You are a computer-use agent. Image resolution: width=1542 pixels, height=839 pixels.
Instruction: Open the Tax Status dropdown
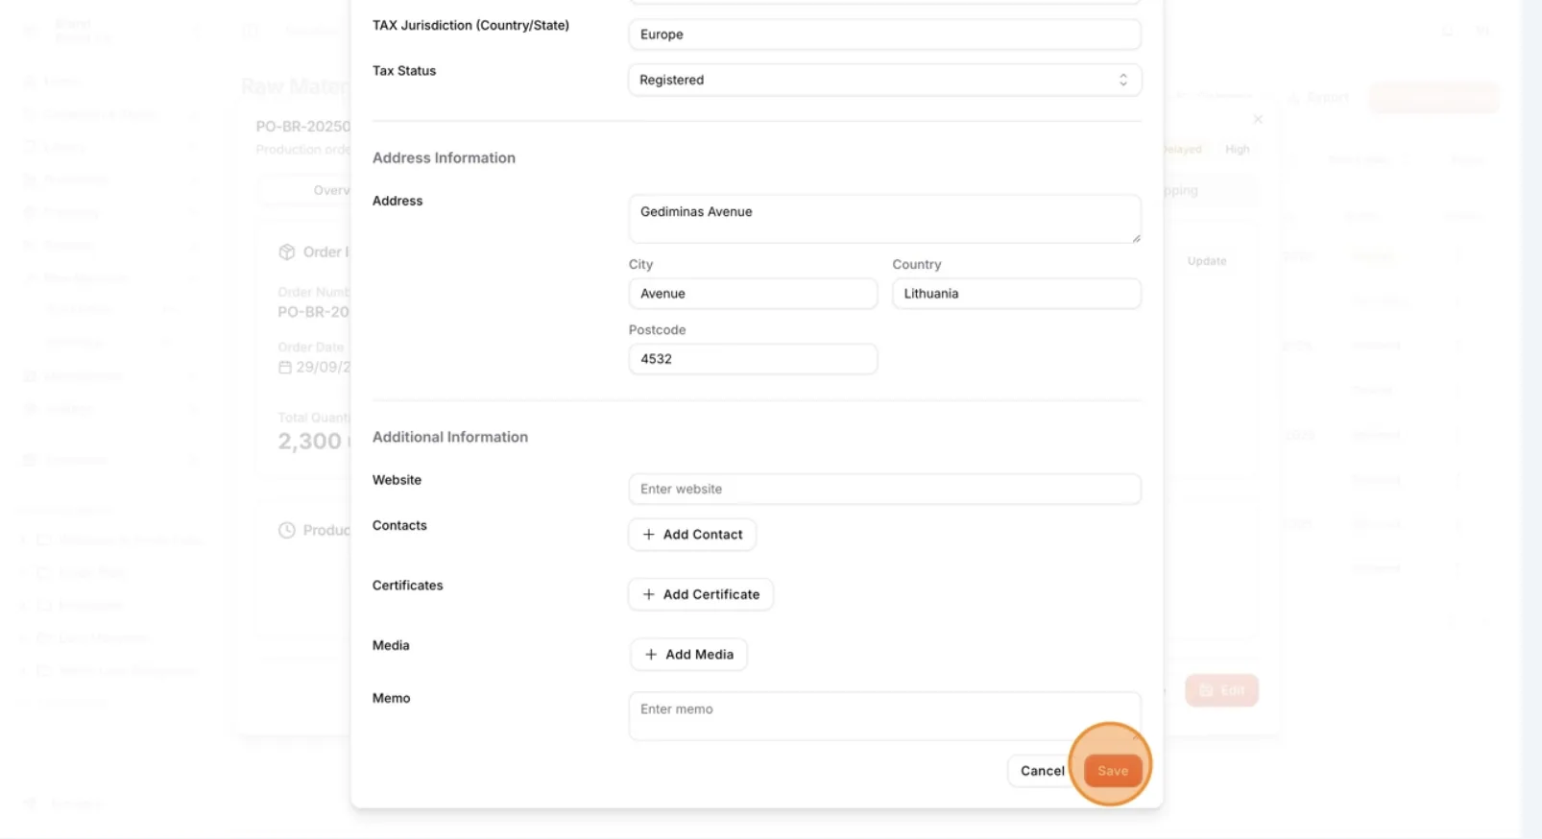[x=884, y=80]
